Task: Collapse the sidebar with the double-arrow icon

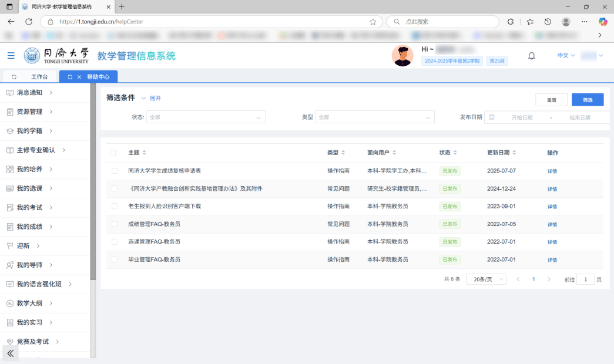Action: [x=9, y=353]
